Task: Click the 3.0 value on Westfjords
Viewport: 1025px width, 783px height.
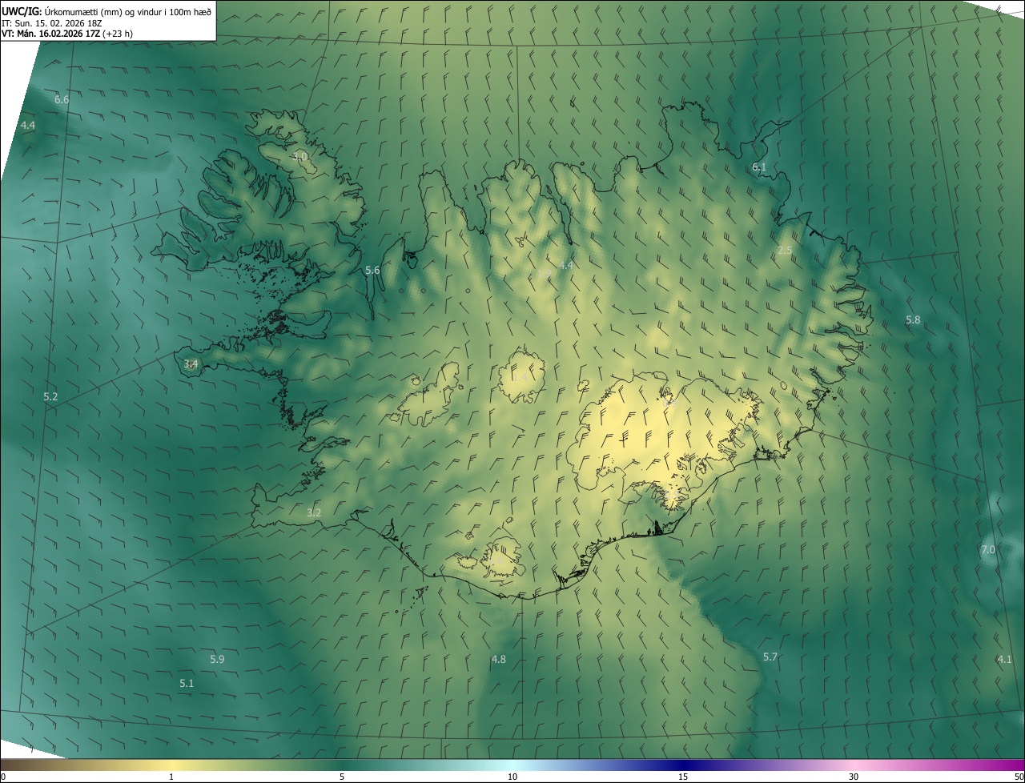Action: click(x=299, y=156)
